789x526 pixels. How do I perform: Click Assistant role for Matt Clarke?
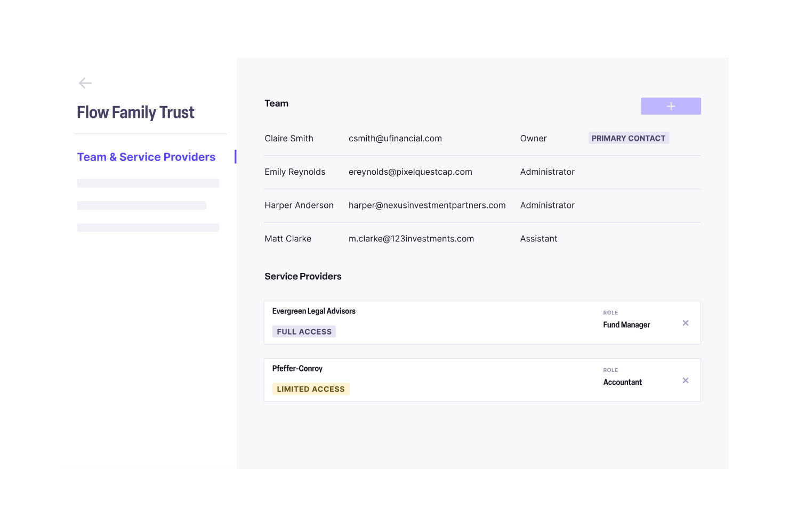538,239
